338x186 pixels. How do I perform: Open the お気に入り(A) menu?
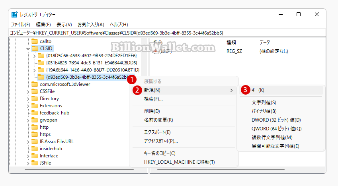[91, 25]
